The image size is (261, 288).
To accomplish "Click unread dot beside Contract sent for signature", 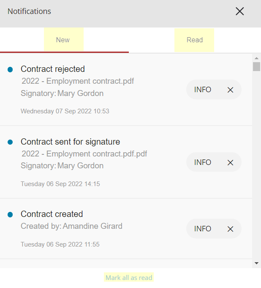I will pos(10,142).
